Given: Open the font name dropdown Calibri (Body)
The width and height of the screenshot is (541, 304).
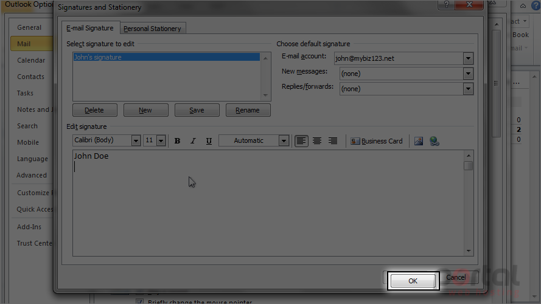Looking at the screenshot, I should click(x=136, y=140).
